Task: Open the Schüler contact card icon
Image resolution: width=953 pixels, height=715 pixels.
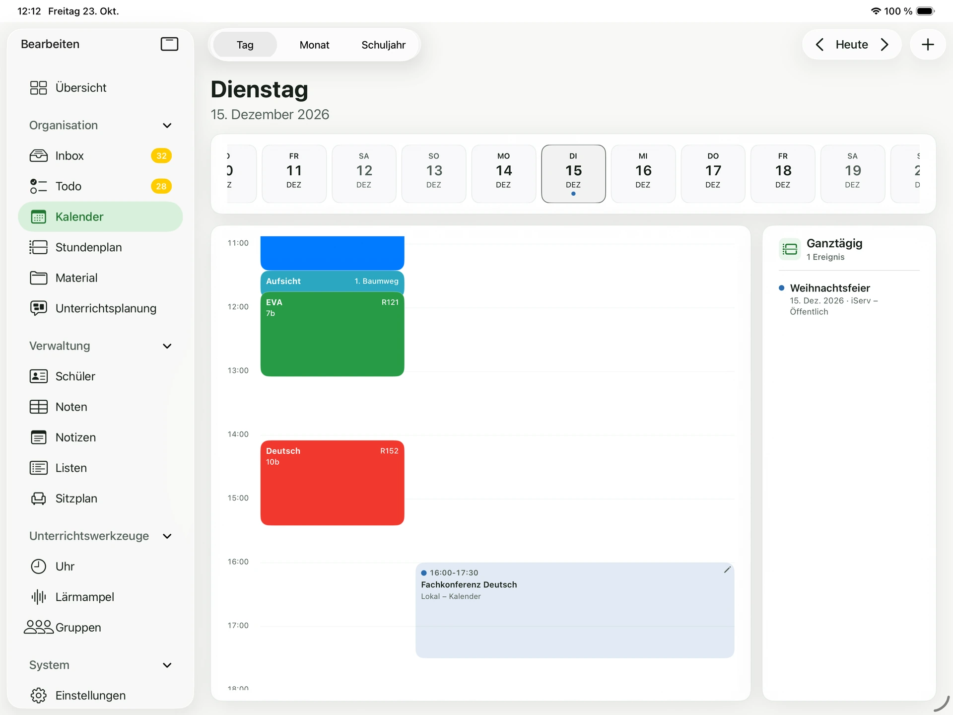Action: point(38,376)
